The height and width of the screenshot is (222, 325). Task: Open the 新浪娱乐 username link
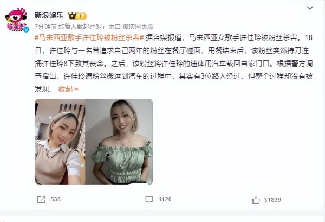pos(49,15)
